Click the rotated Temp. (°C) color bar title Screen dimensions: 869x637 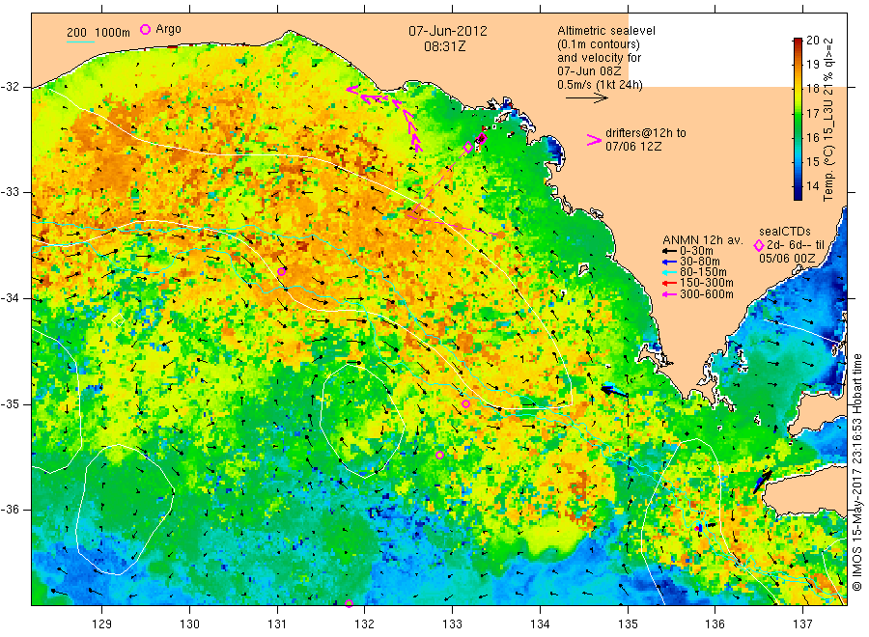pos(828,120)
